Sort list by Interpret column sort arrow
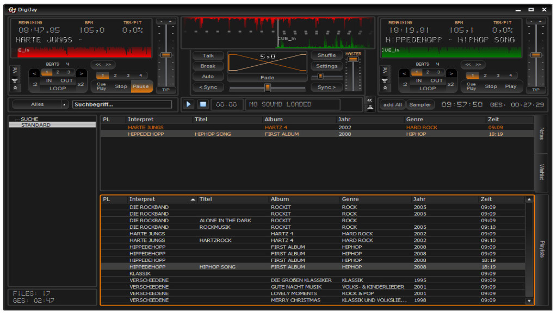This screenshot has width=557, height=313. pos(193,199)
